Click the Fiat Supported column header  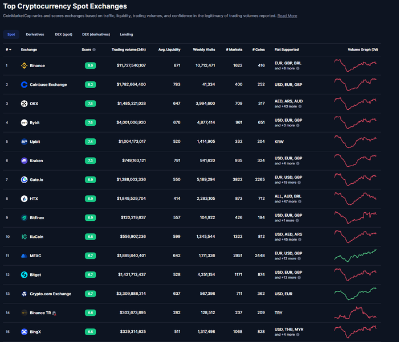[287, 50]
